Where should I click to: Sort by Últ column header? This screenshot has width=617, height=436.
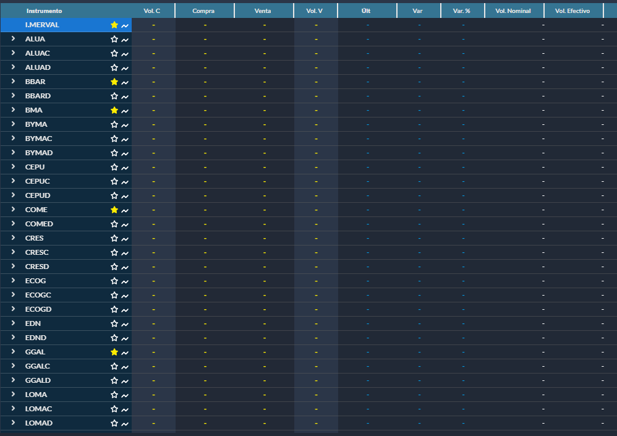366,11
